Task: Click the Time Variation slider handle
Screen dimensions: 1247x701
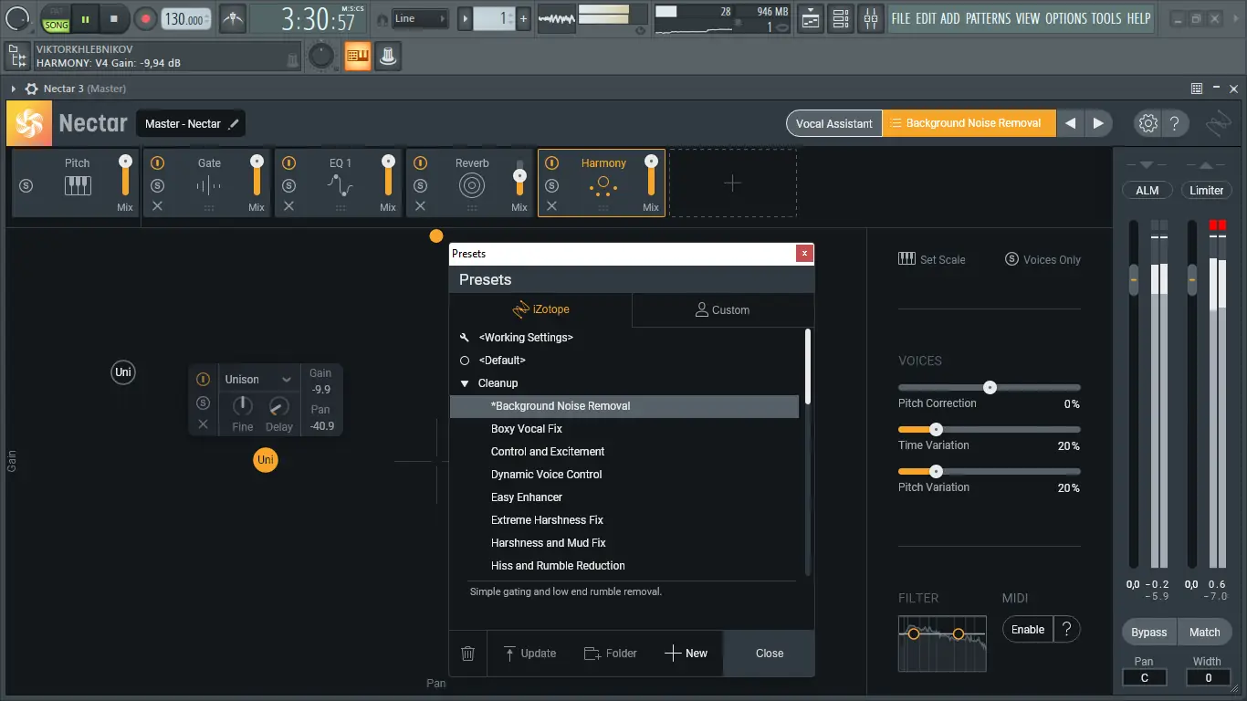Action: point(936,429)
